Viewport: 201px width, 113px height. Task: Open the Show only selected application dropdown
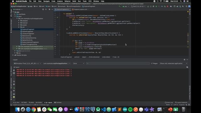coord(173,63)
